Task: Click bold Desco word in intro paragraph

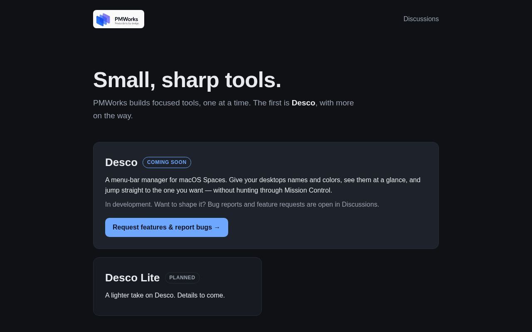Action: point(303,103)
